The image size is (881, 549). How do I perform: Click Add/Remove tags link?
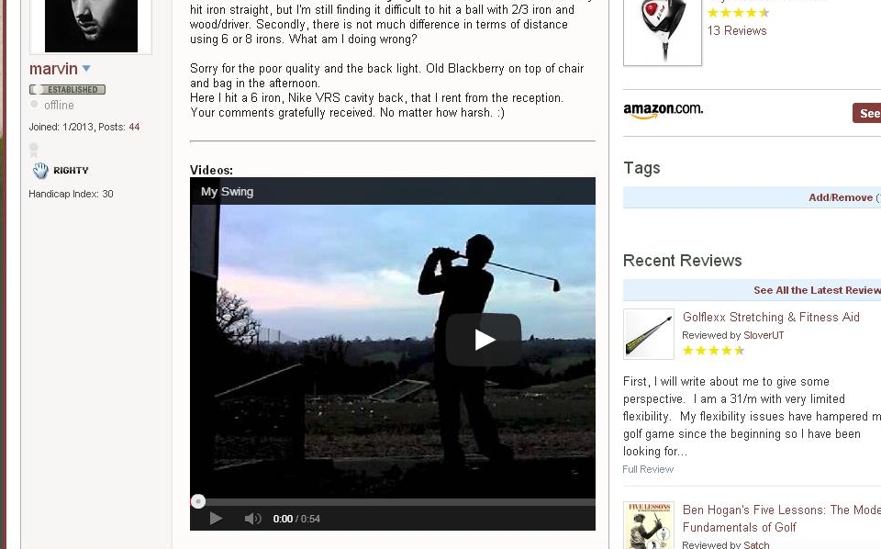(x=841, y=197)
